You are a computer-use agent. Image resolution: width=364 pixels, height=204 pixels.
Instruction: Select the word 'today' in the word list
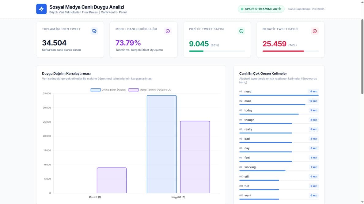pos(248,111)
